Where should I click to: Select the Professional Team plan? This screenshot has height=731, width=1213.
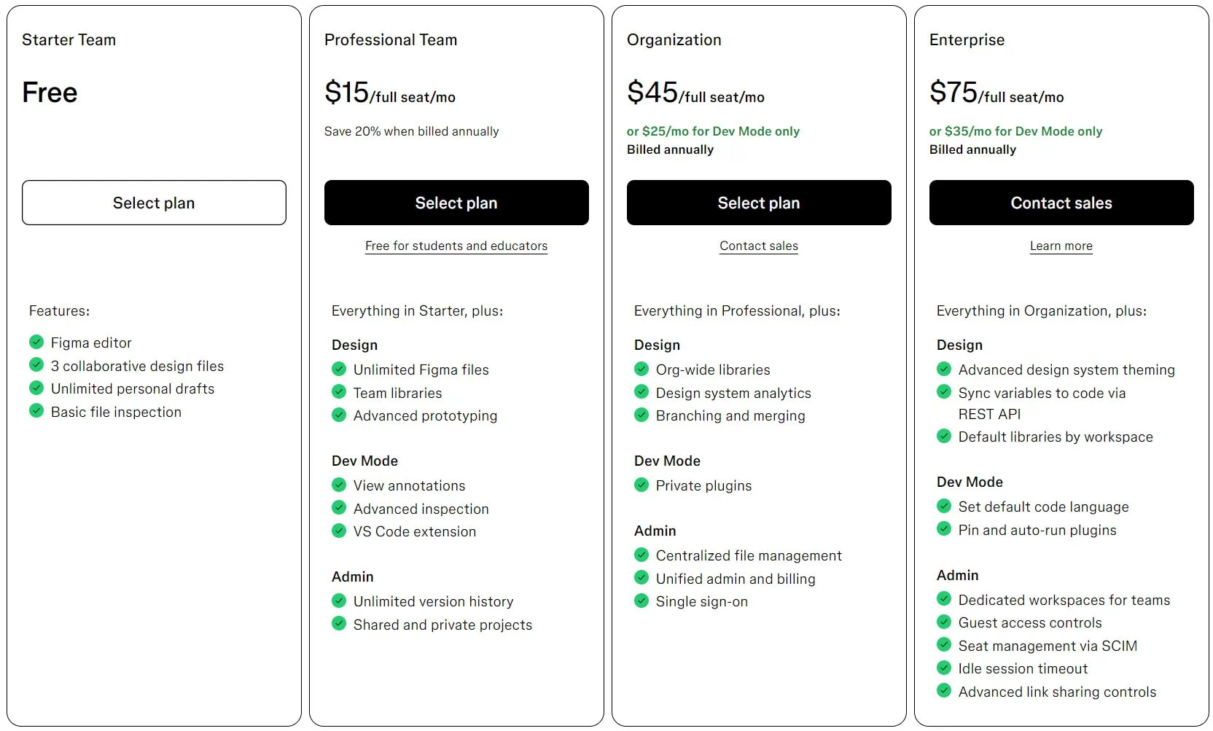pos(456,203)
